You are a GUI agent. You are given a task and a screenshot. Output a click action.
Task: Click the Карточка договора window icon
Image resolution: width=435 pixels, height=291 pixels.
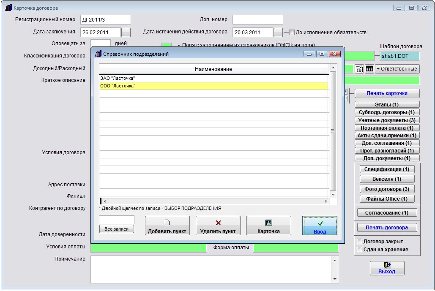click(8, 8)
